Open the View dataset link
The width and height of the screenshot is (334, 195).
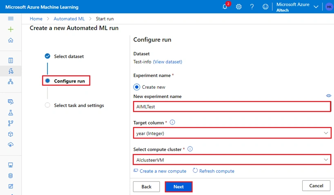168,62
